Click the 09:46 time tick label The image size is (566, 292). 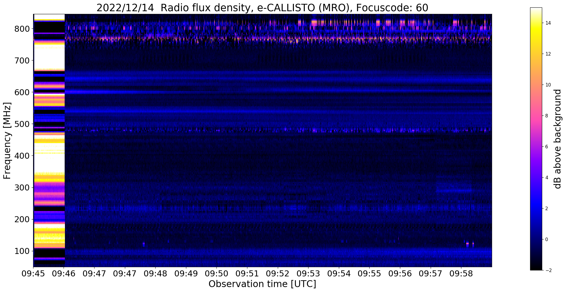point(64,274)
